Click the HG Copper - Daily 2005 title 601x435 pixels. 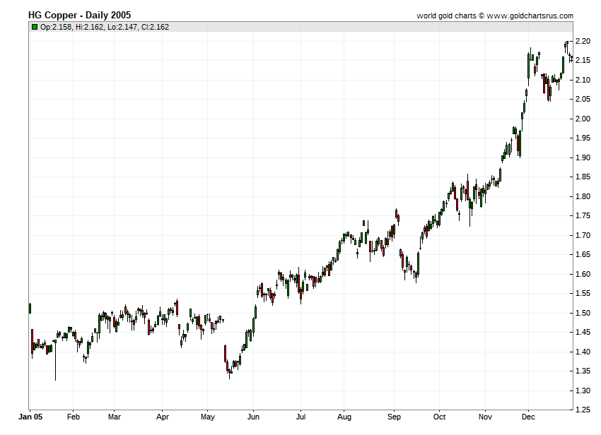click(x=79, y=15)
